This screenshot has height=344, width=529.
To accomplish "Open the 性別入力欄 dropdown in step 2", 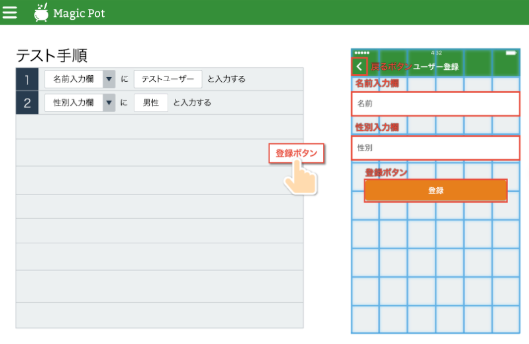I will pos(109,103).
